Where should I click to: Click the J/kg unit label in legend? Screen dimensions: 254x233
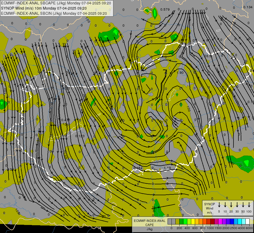(149, 229)
